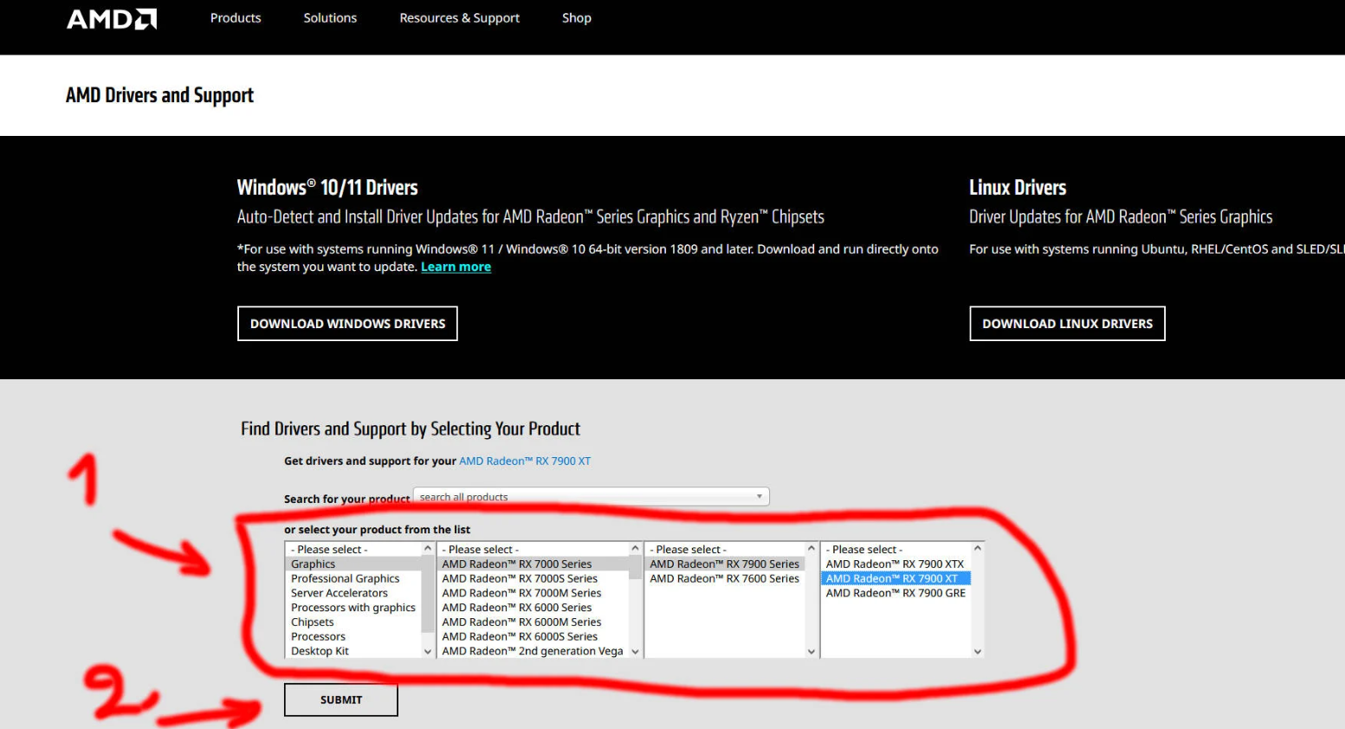Select AMD Radeon RX 7900 XT model
Screen dimensions: 1345x729
pyautogui.click(x=896, y=579)
